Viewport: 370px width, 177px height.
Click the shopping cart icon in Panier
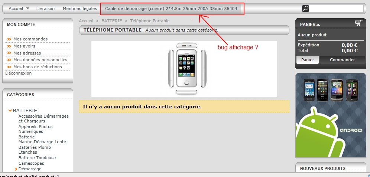click(358, 23)
